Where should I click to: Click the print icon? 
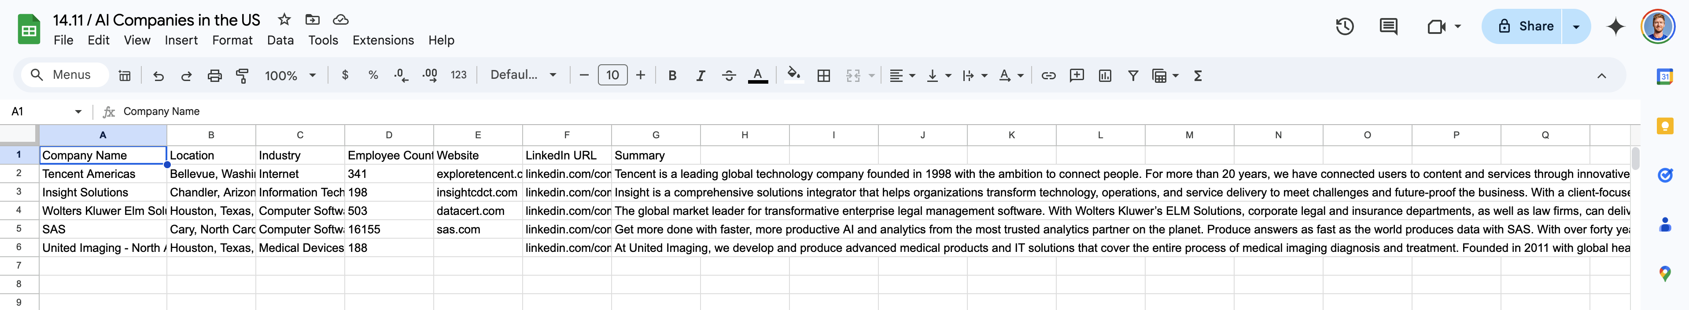[214, 75]
